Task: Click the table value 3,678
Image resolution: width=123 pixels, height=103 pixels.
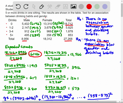Action: coord(48,28)
